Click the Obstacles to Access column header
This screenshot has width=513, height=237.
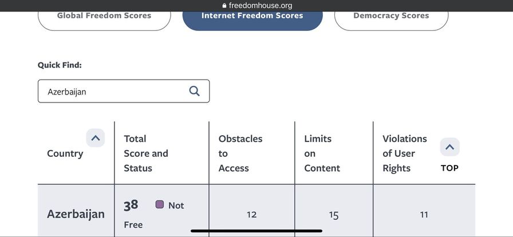(240, 153)
